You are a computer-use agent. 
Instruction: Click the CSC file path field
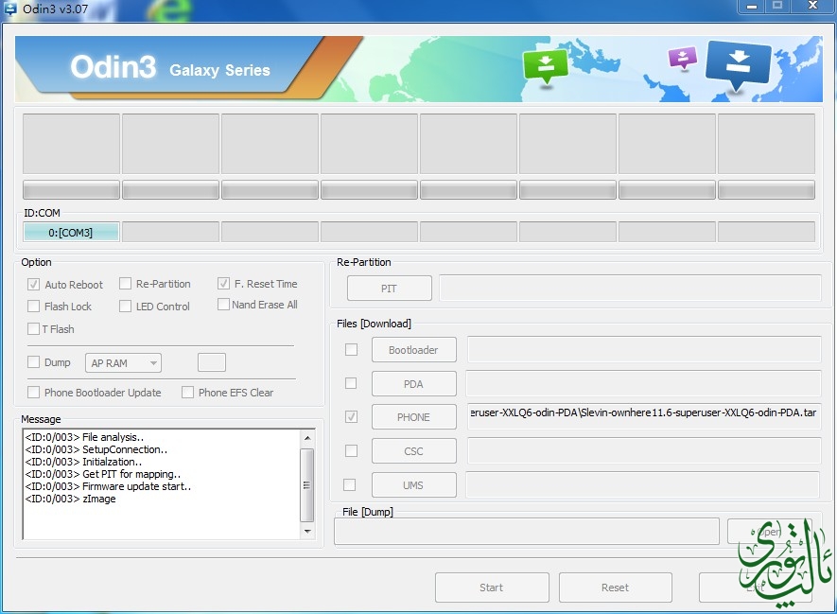tap(644, 450)
